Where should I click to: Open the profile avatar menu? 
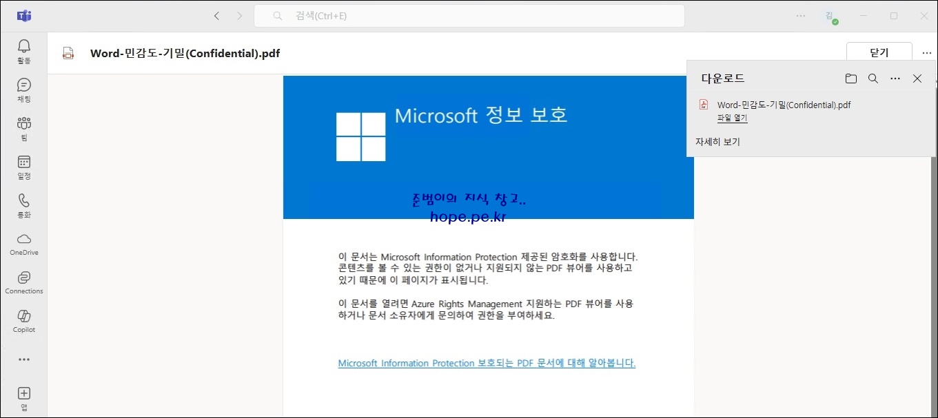coord(832,17)
